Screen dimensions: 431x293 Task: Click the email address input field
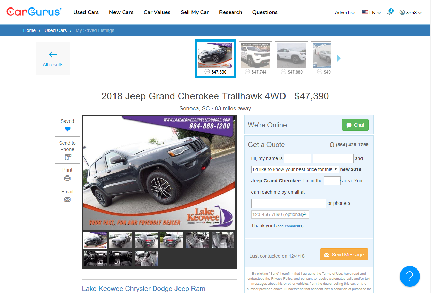(x=289, y=203)
